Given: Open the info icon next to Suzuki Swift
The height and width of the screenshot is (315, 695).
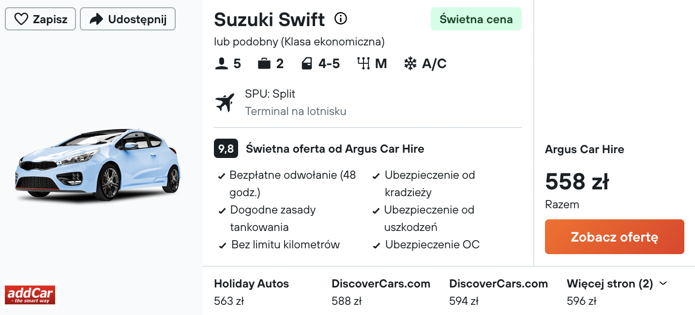Looking at the screenshot, I should coord(341,19).
